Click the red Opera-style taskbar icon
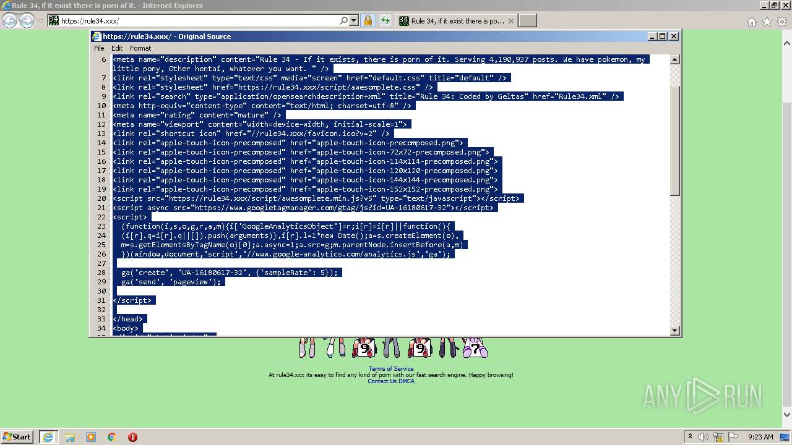 click(132, 437)
